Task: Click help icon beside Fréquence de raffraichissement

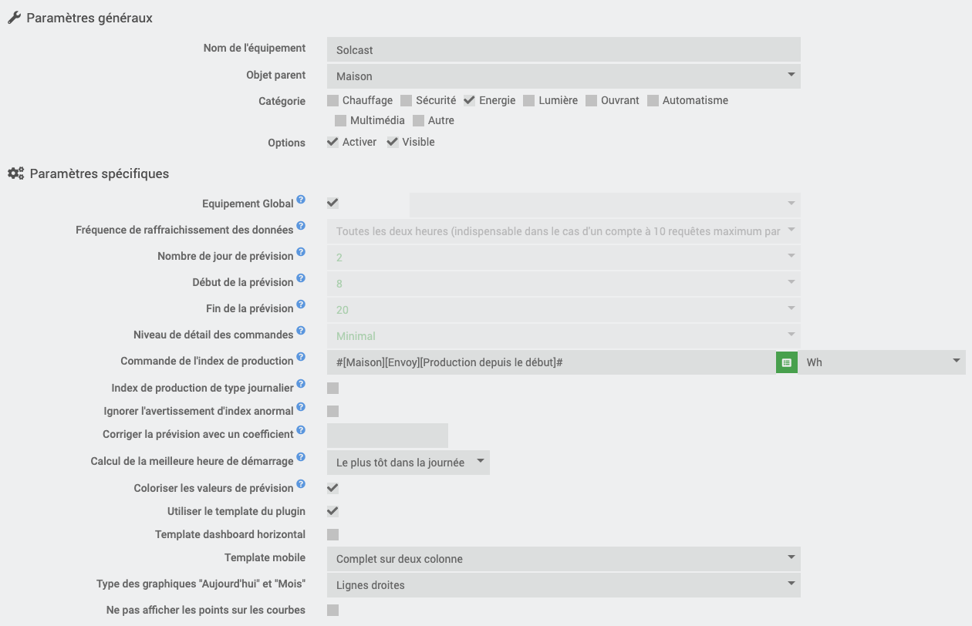Action: coord(301,226)
